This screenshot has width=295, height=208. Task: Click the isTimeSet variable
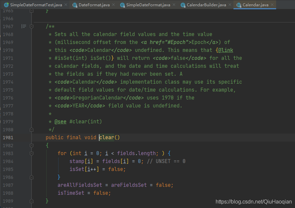[71, 193]
